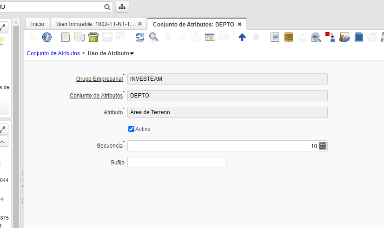Image resolution: width=384 pixels, height=228 pixels.
Task: Click the zoom across magnifier icon
Action: (x=317, y=38)
